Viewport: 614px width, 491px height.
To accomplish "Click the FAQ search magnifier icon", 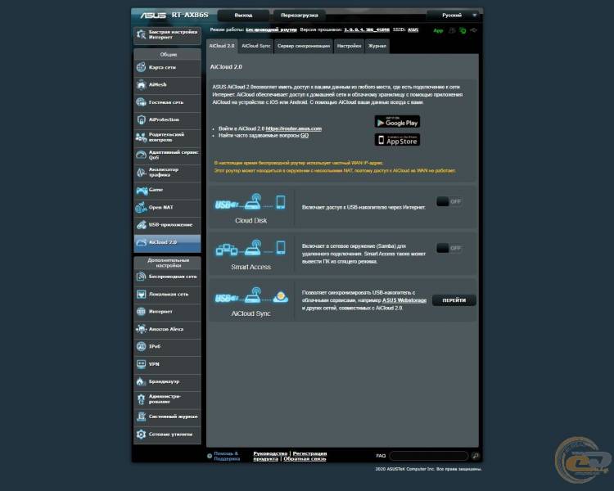I will [475, 456].
